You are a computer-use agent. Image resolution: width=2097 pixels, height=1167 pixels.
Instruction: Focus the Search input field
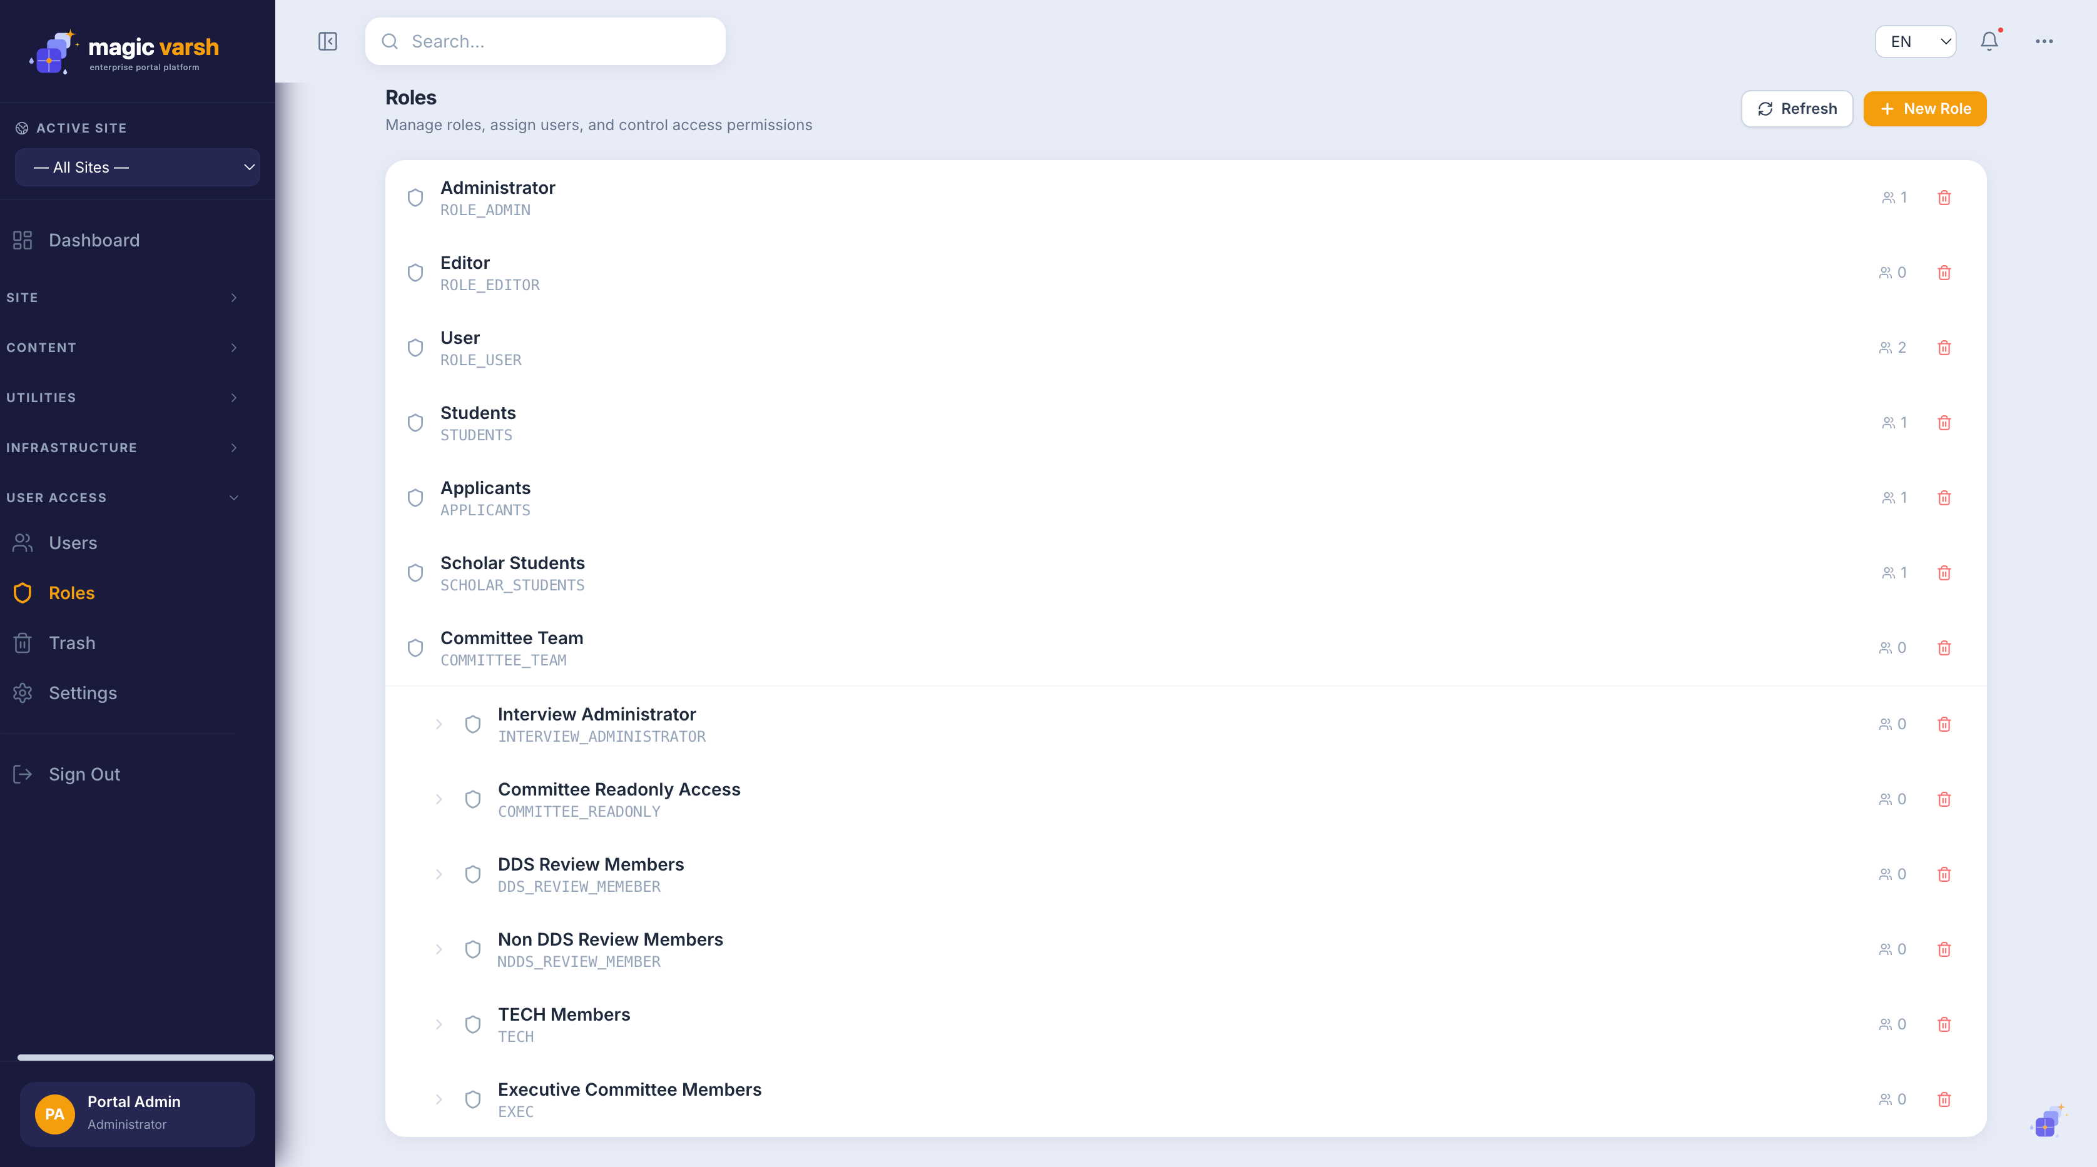click(x=546, y=41)
